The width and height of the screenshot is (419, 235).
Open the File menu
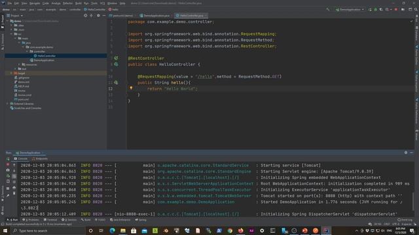click(10, 3)
